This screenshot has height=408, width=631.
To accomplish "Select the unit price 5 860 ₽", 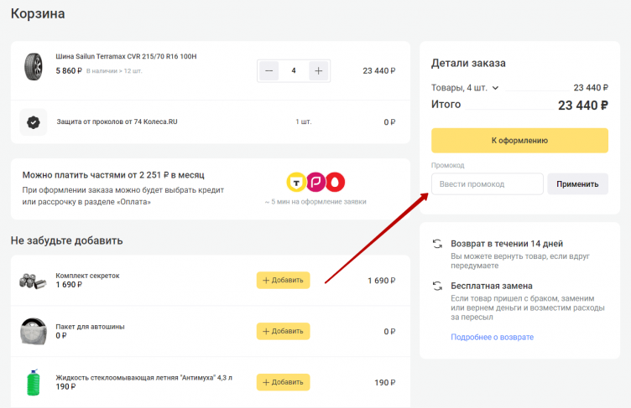I will click(69, 70).
